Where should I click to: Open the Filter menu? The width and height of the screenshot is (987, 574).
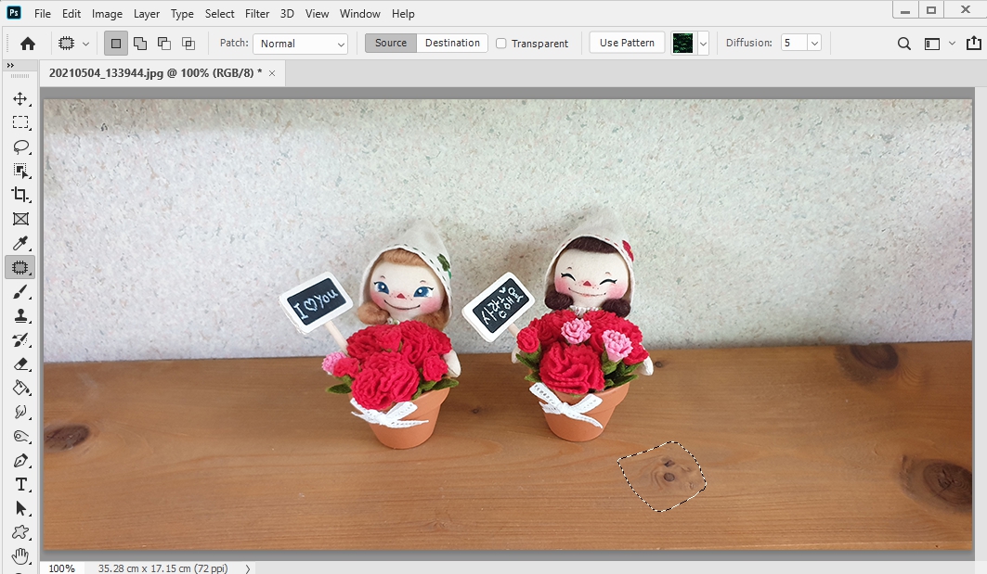point(257,13)
